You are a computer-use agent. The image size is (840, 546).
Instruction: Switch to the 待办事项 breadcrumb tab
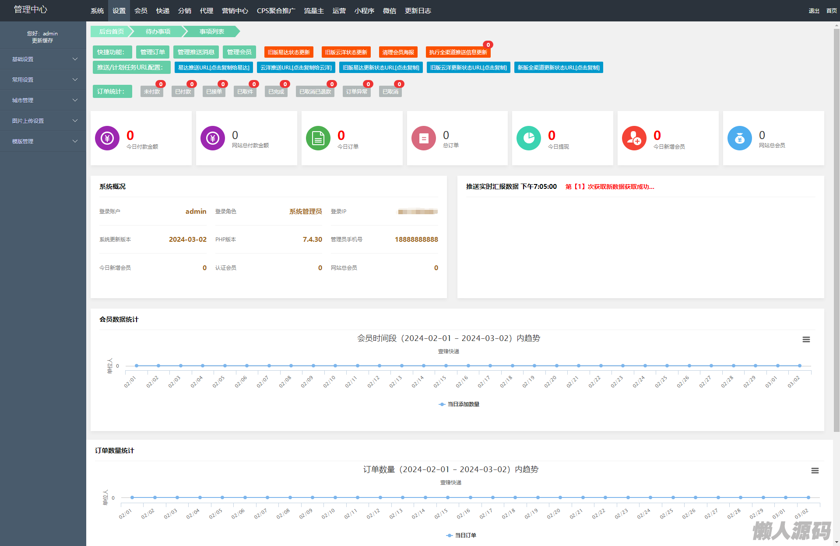158,31
